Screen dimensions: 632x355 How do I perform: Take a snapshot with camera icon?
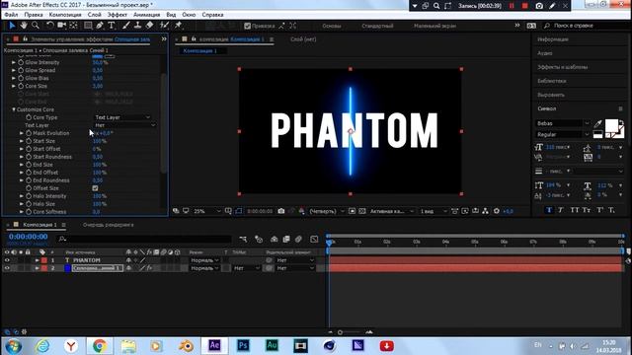(280, 211)
